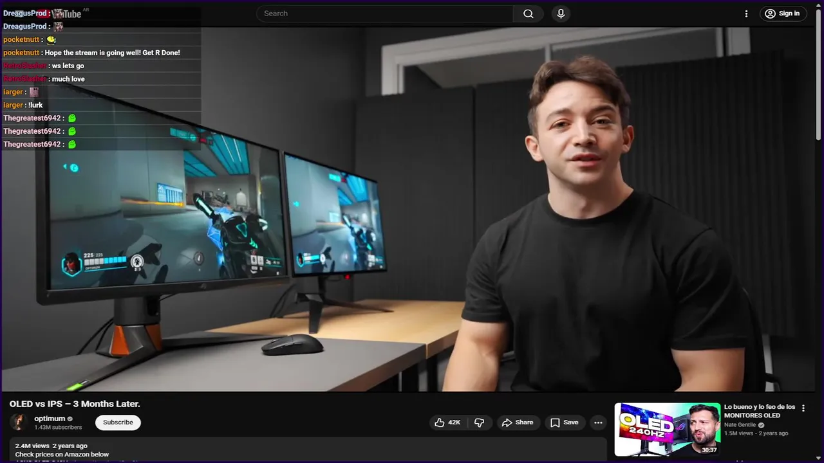Click iarger's '!lurk' chat message

[35, 105]
